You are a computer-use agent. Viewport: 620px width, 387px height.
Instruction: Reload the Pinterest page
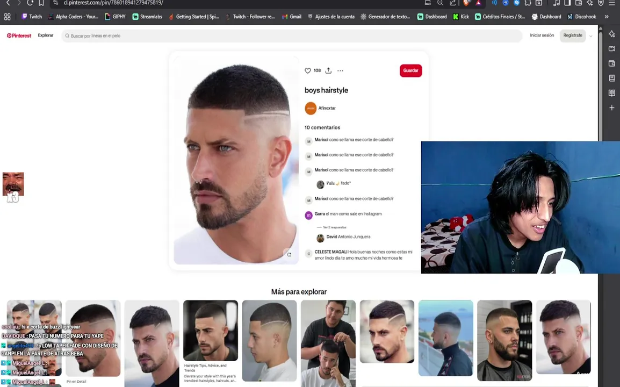coord(30,3)
